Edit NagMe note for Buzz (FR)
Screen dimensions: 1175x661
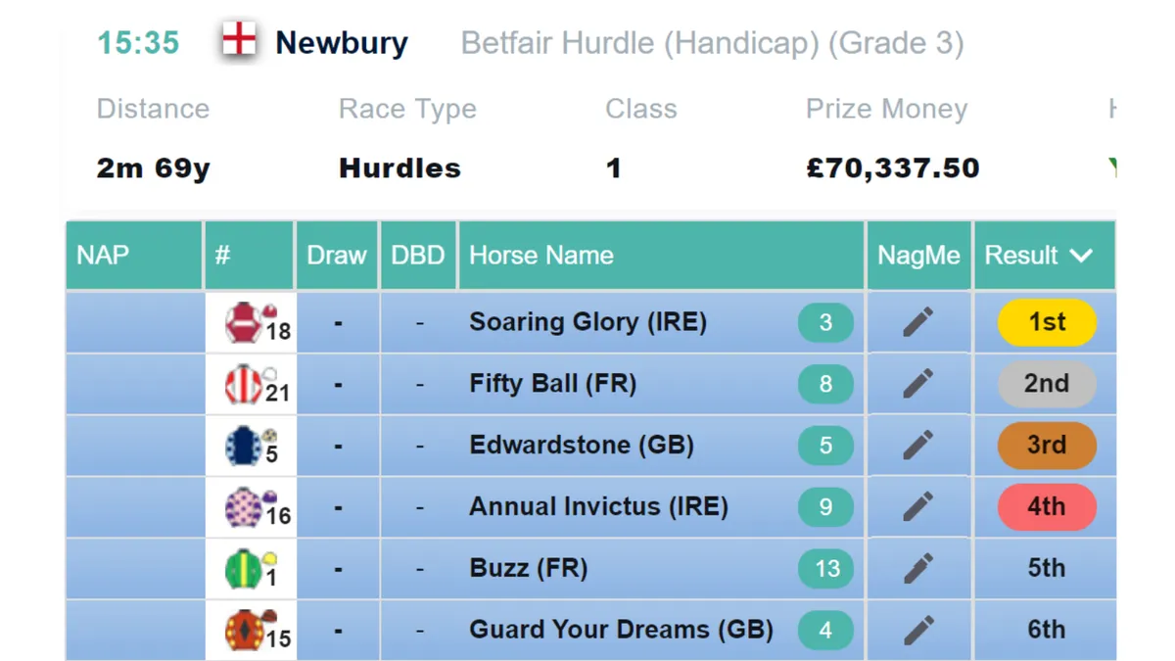point(917,569)
